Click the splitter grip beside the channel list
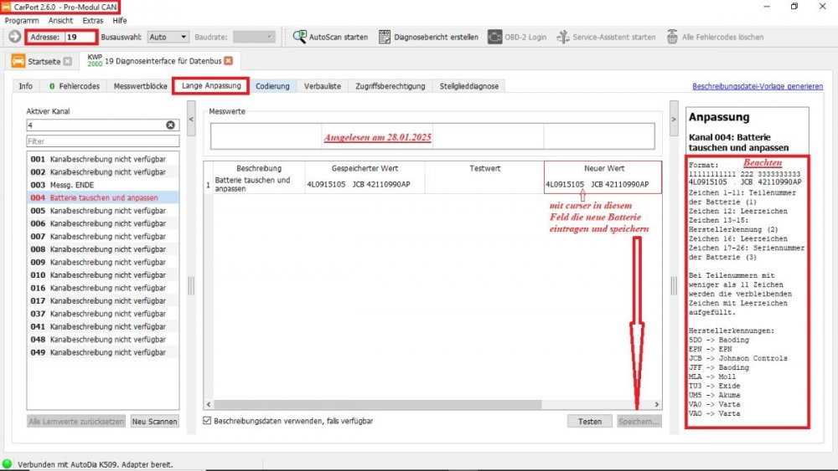 coord(191,286)
